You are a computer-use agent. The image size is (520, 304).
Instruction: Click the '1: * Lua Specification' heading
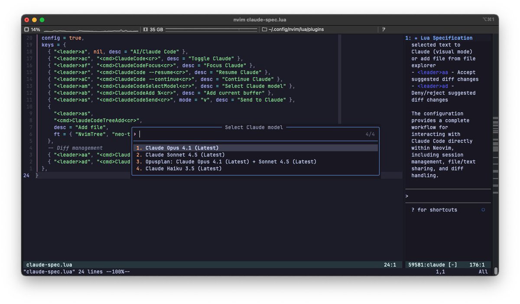coord(439,38)
